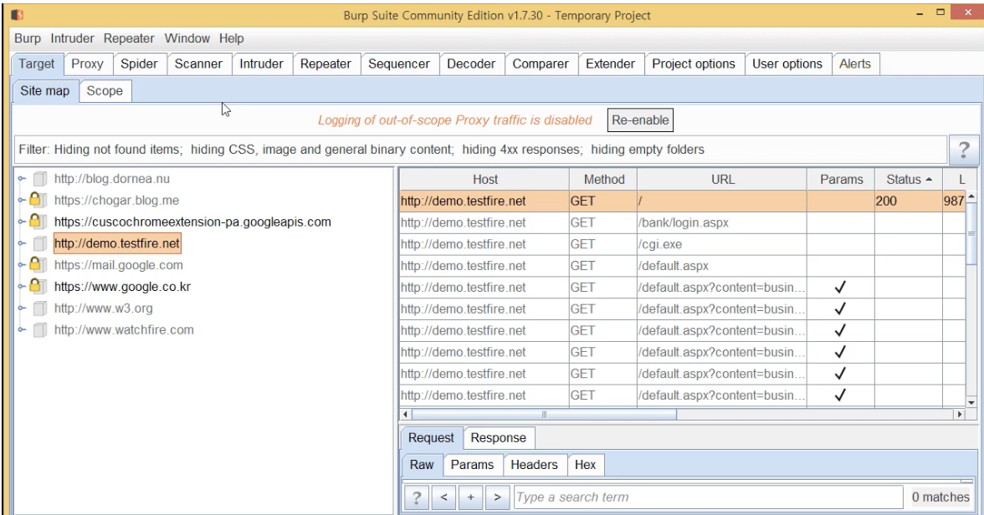Click the table's horizontal scrollbar thumb

(544, 414)
